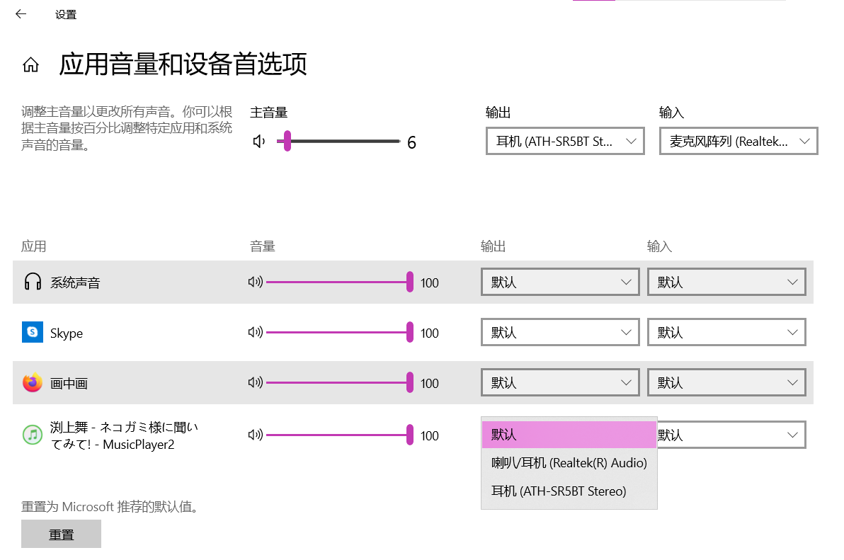844x560 pixels.
Task: Mute Skype via its speaker icon
Action: point(256,332)
